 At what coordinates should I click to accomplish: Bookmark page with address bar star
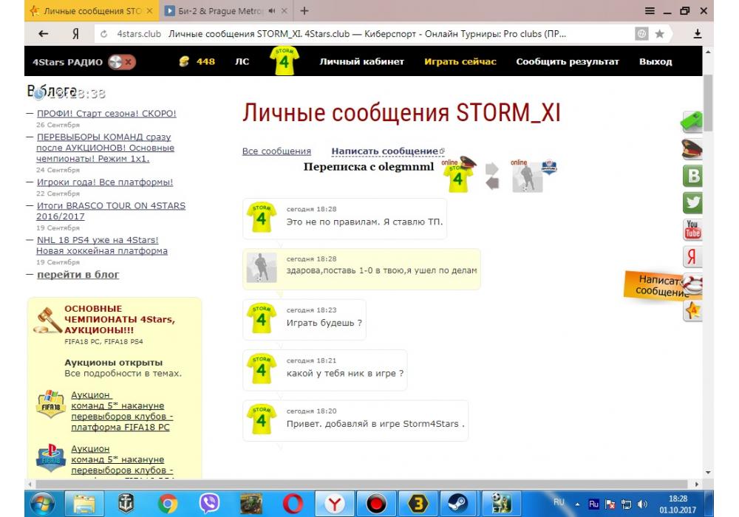[x=659, y=34]
